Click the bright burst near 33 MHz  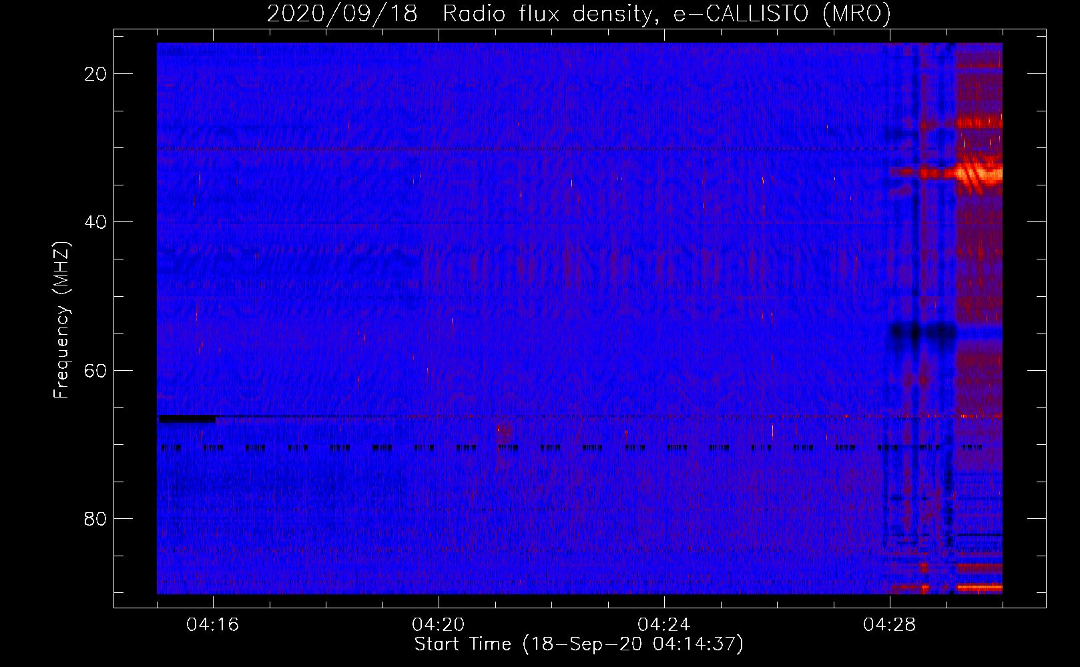click(x=978, y=173)
